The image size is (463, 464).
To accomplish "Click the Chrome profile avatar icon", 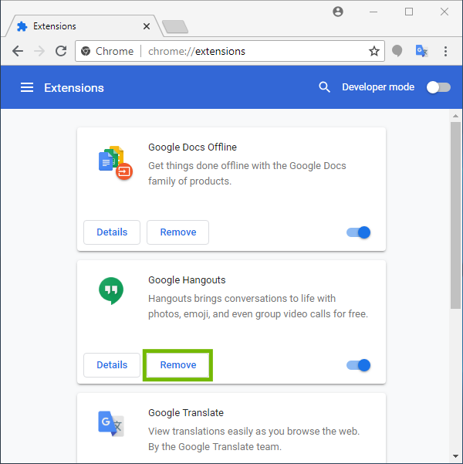I will pos(338,12).
